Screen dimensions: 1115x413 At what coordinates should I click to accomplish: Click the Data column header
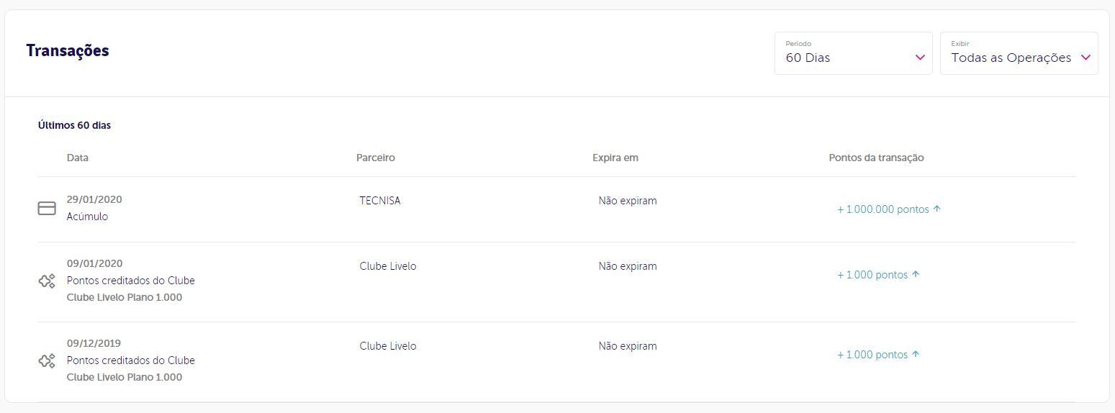[78, 158]
